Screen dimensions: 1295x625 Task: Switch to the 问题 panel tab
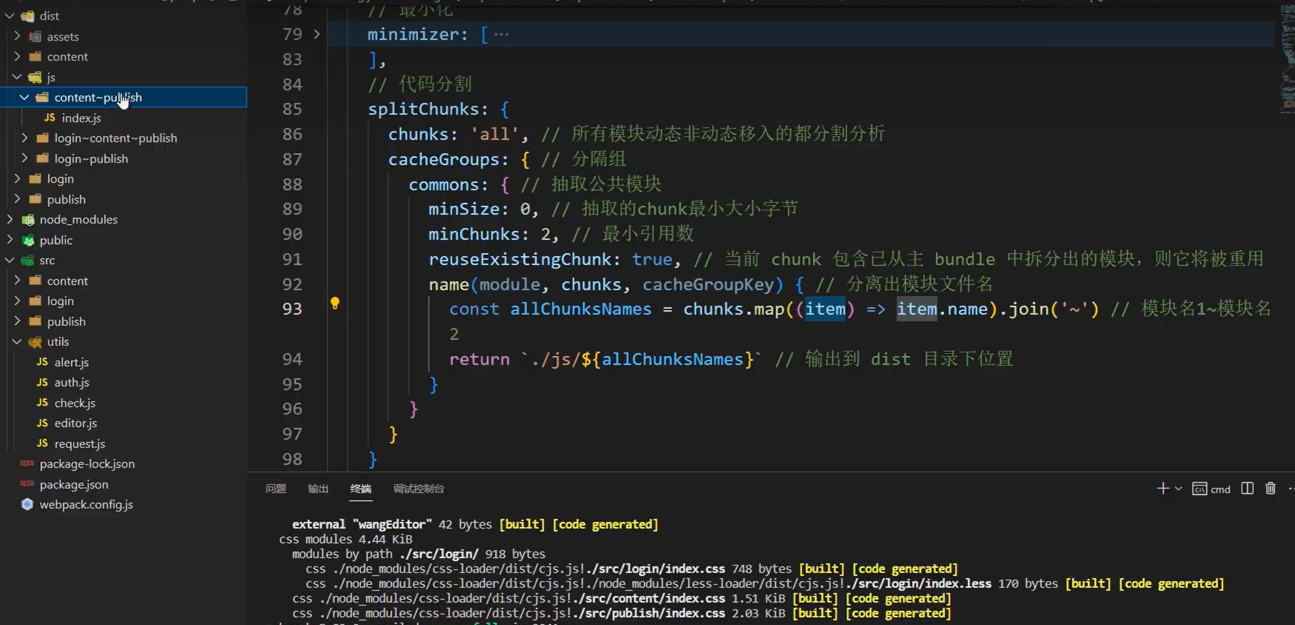click(276, 488)
